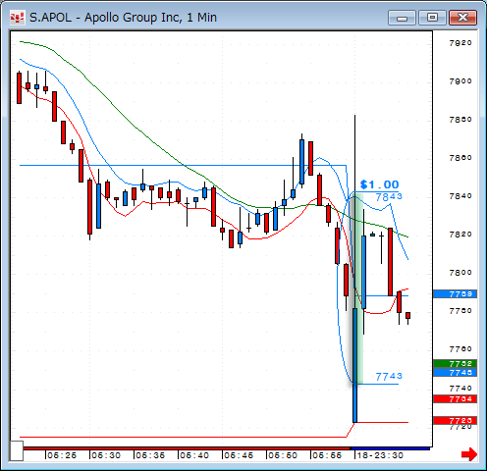Screen dimensions: 487x471
Task: Click the 05:30 time axis label
Action: pos(106,455)
